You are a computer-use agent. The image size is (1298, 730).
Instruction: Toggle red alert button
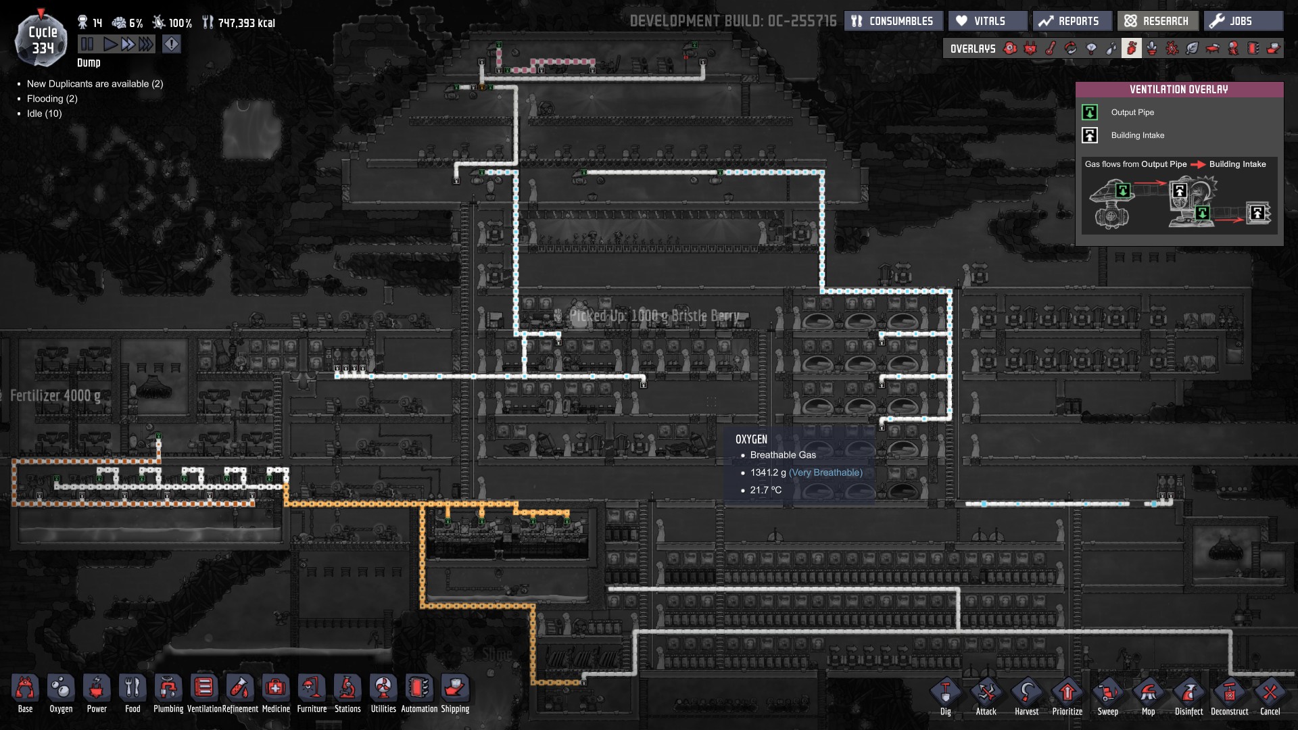172,45
